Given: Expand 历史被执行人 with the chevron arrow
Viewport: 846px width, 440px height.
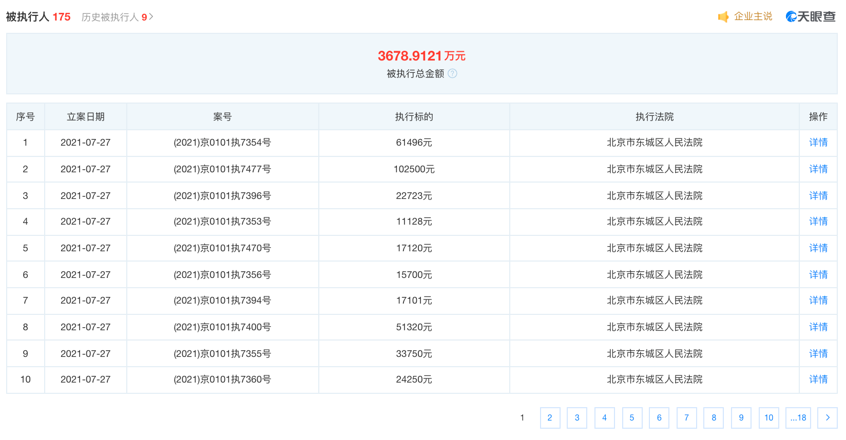Looking at the screenshot, I should tap(151, 17).
